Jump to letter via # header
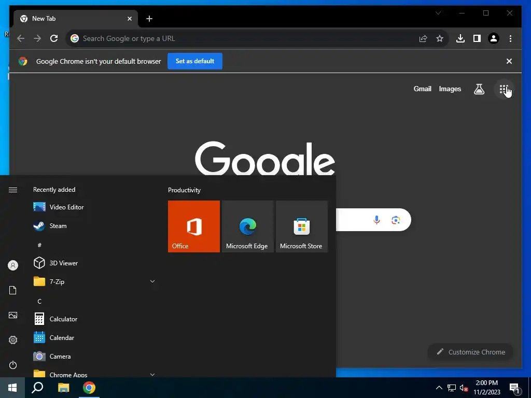The image size is (531, 398). [x=39, y=245]
